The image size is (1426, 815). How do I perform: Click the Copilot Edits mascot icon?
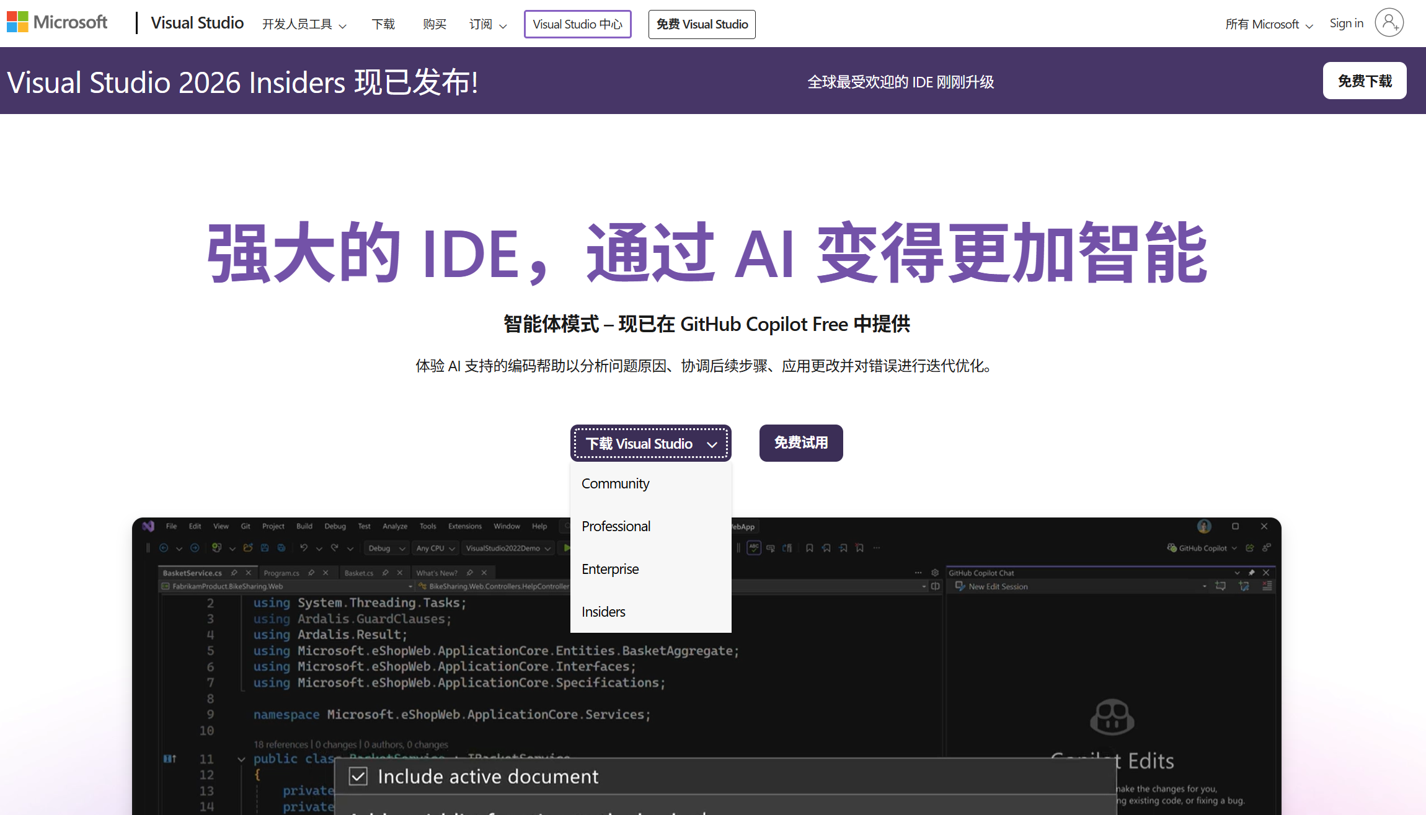coord(1112,717)
